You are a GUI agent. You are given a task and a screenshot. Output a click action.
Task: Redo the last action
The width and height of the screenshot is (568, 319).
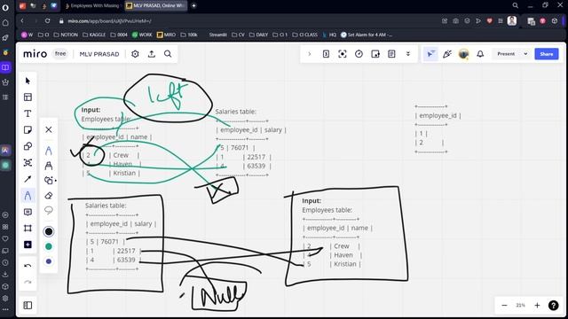(x=28, y=282)
